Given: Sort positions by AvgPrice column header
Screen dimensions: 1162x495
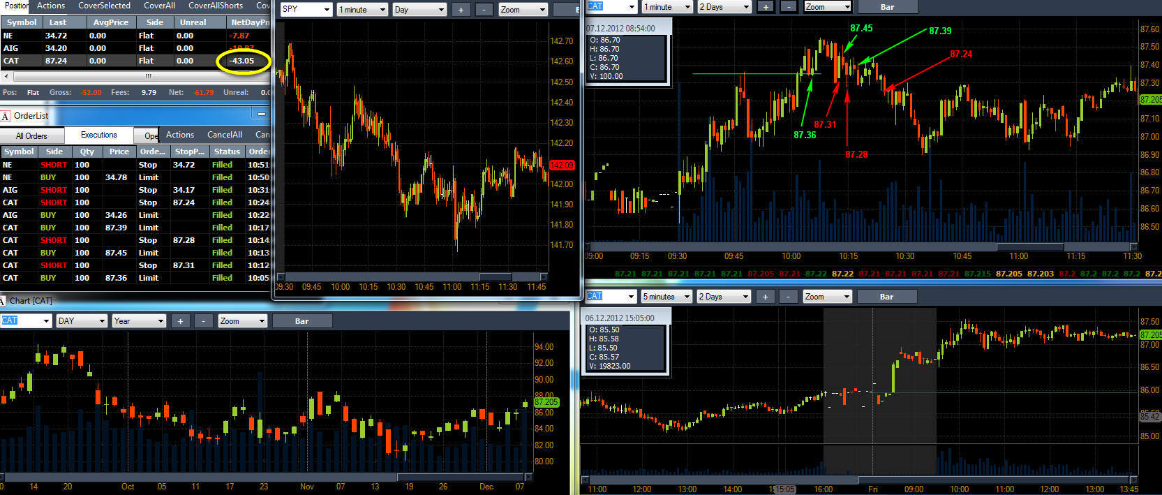Looking at the screenshot, I should point(110,22).
